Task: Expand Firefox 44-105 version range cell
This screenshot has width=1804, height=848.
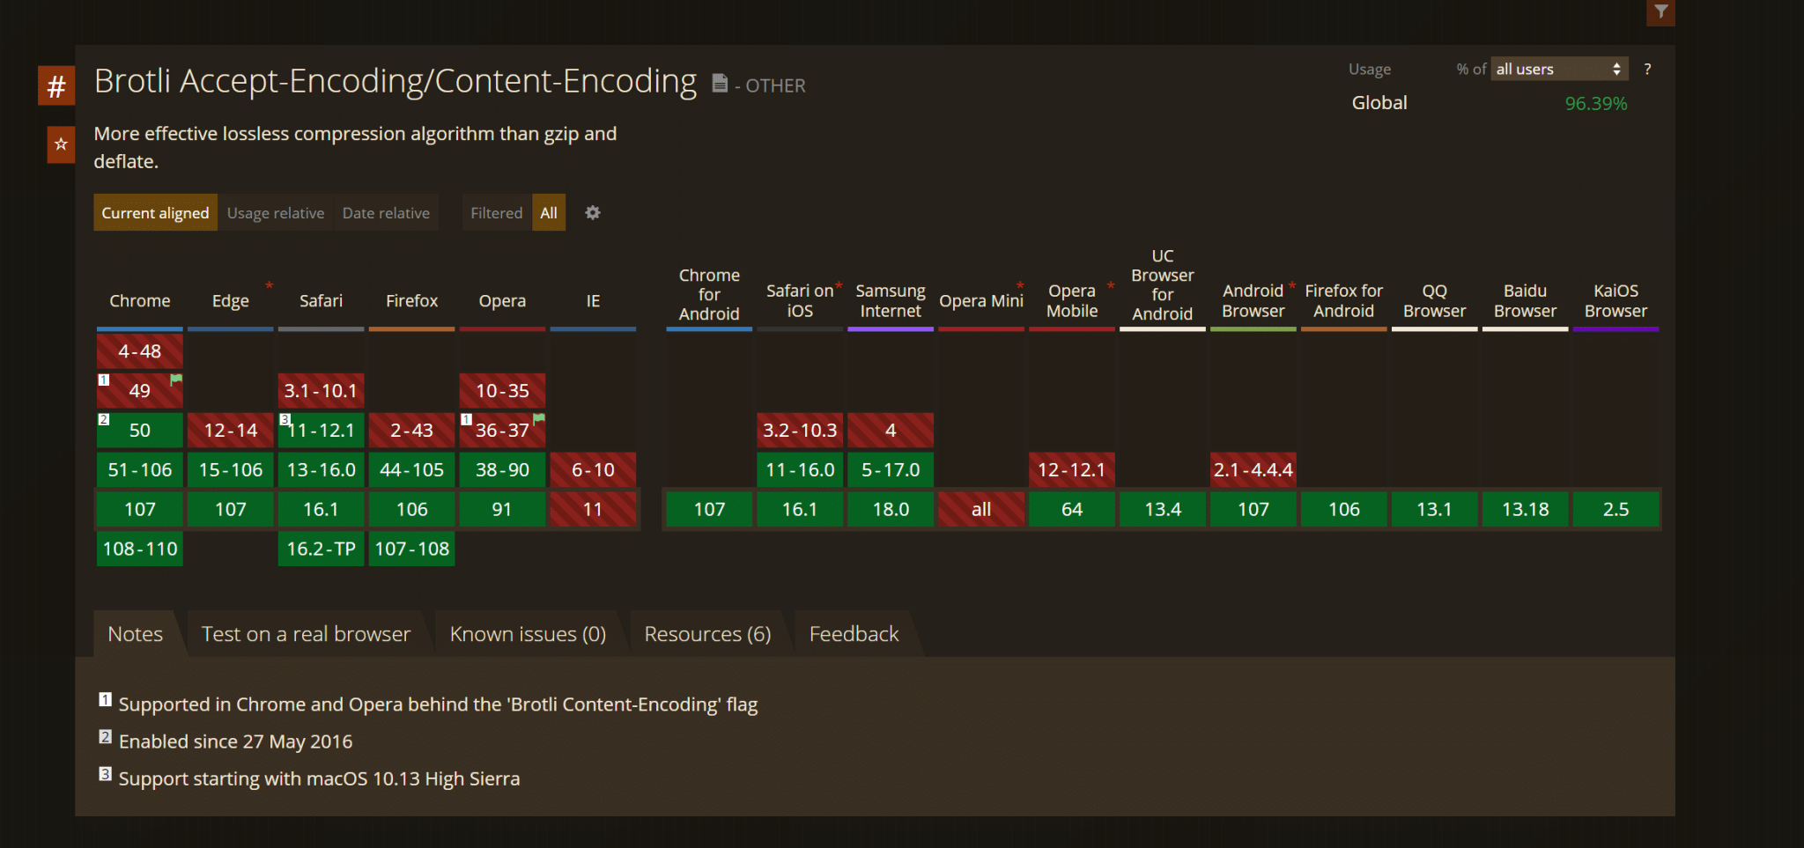Action: coord(411,470)
